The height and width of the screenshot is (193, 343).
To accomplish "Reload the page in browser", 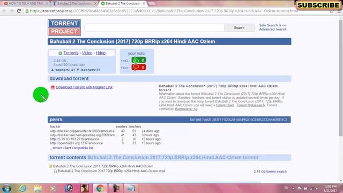I will pos(19,11).
